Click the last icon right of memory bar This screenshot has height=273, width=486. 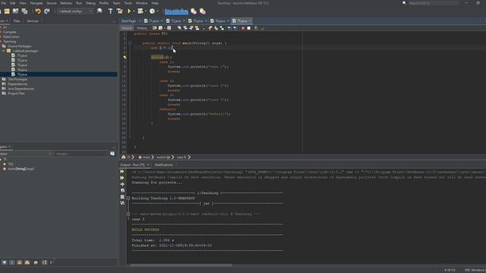[x=203, y=11]
